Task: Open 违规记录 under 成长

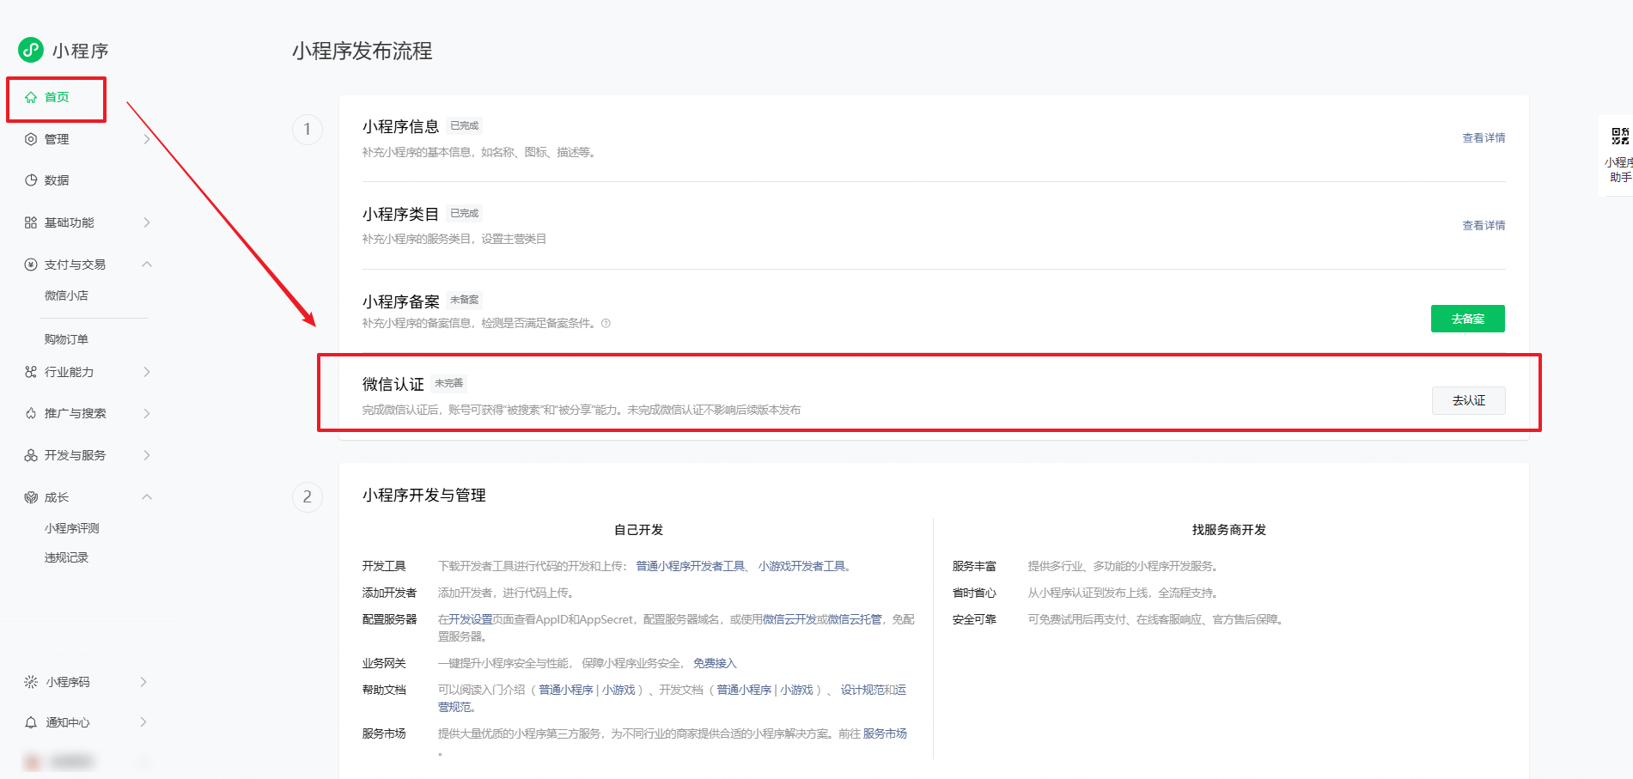Action: click(66, 557)
